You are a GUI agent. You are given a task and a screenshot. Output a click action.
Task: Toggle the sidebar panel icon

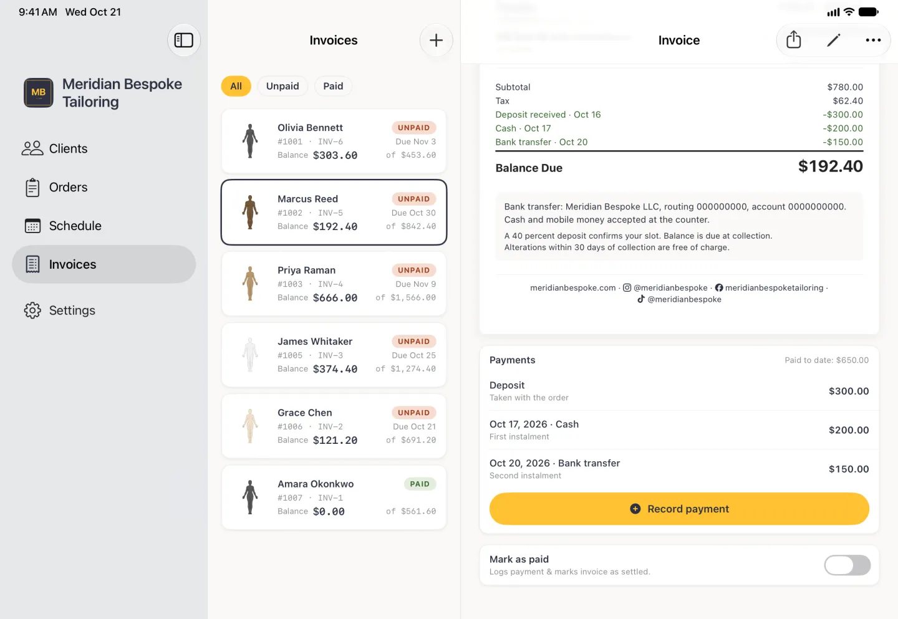(x=184, y=41)
